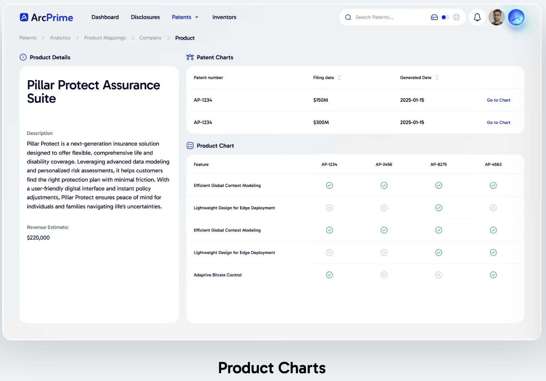Navigate to Analytics breadcrumb
Viewport: 546px width, 381px height.
[60, 38]
